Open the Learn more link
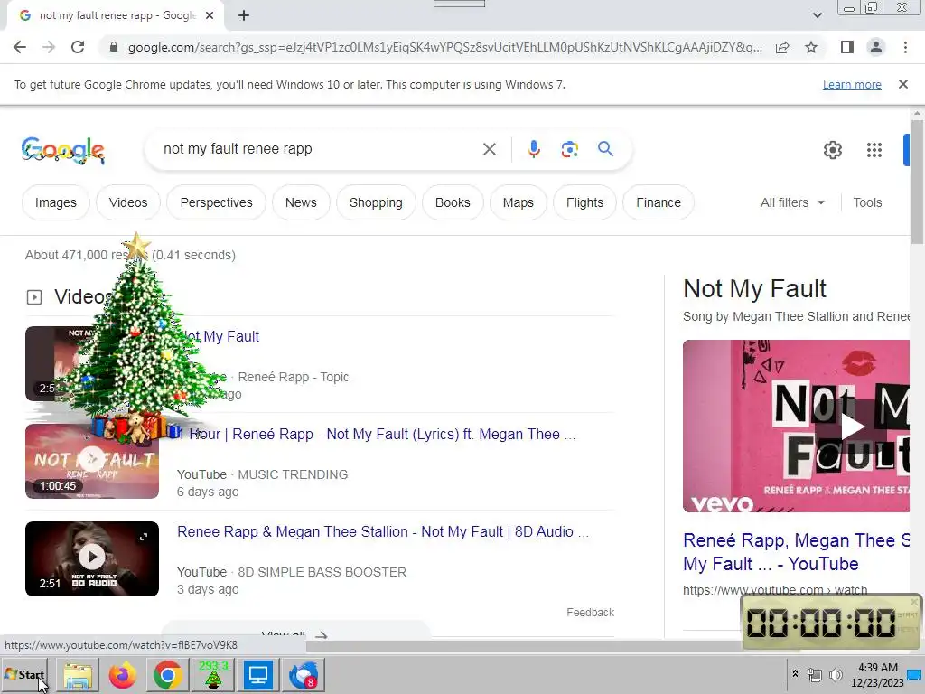Viewport: 925px width, 694px height. coord(852,84)
